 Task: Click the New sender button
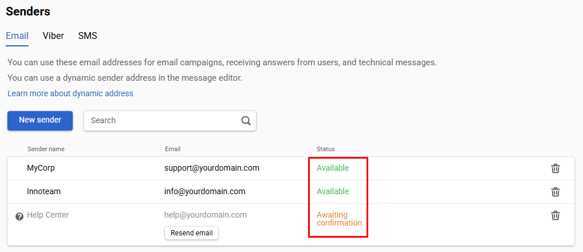(40, 120)
